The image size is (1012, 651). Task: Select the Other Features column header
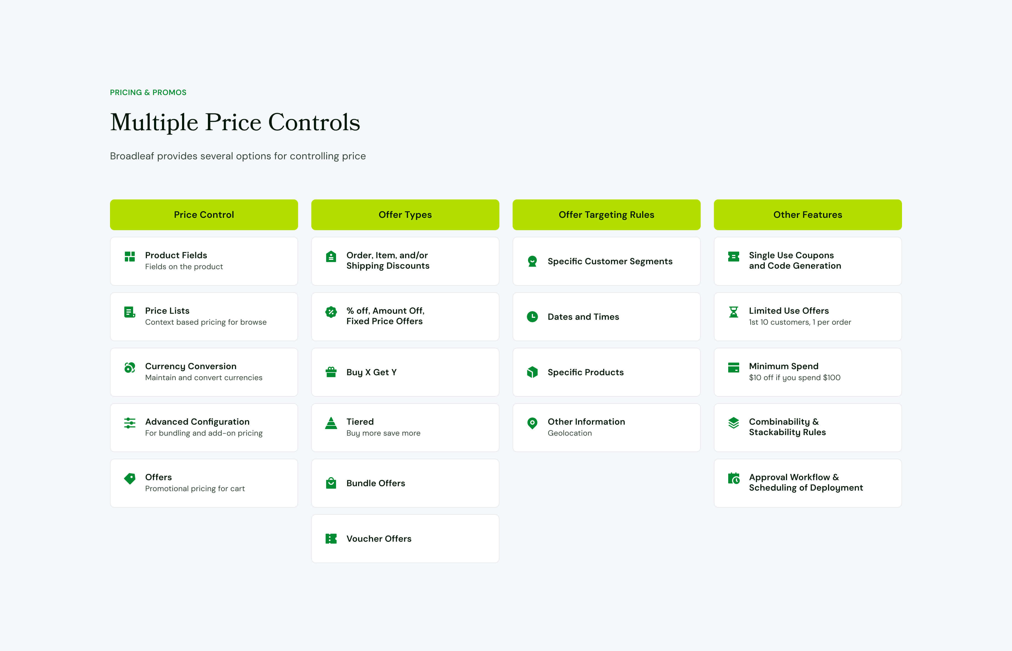[808, 215]
